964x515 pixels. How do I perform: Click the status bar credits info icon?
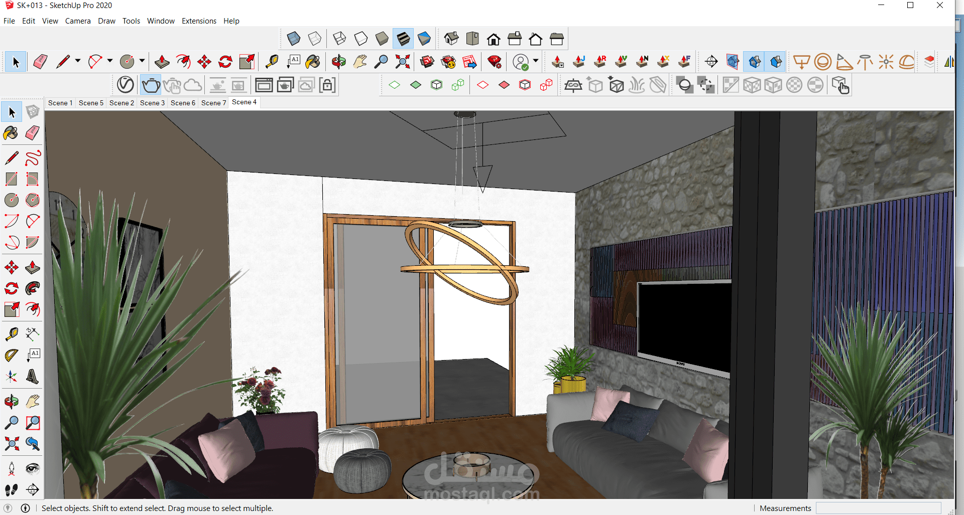[26, 508]
